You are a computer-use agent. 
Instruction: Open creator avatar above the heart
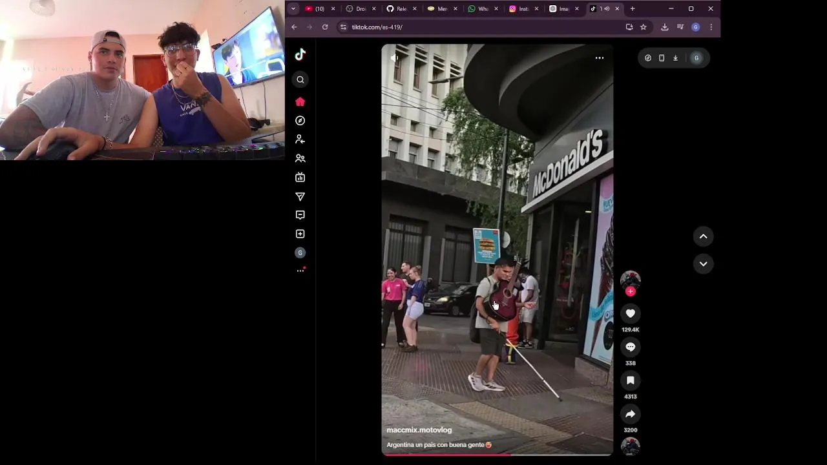(631, 280)
